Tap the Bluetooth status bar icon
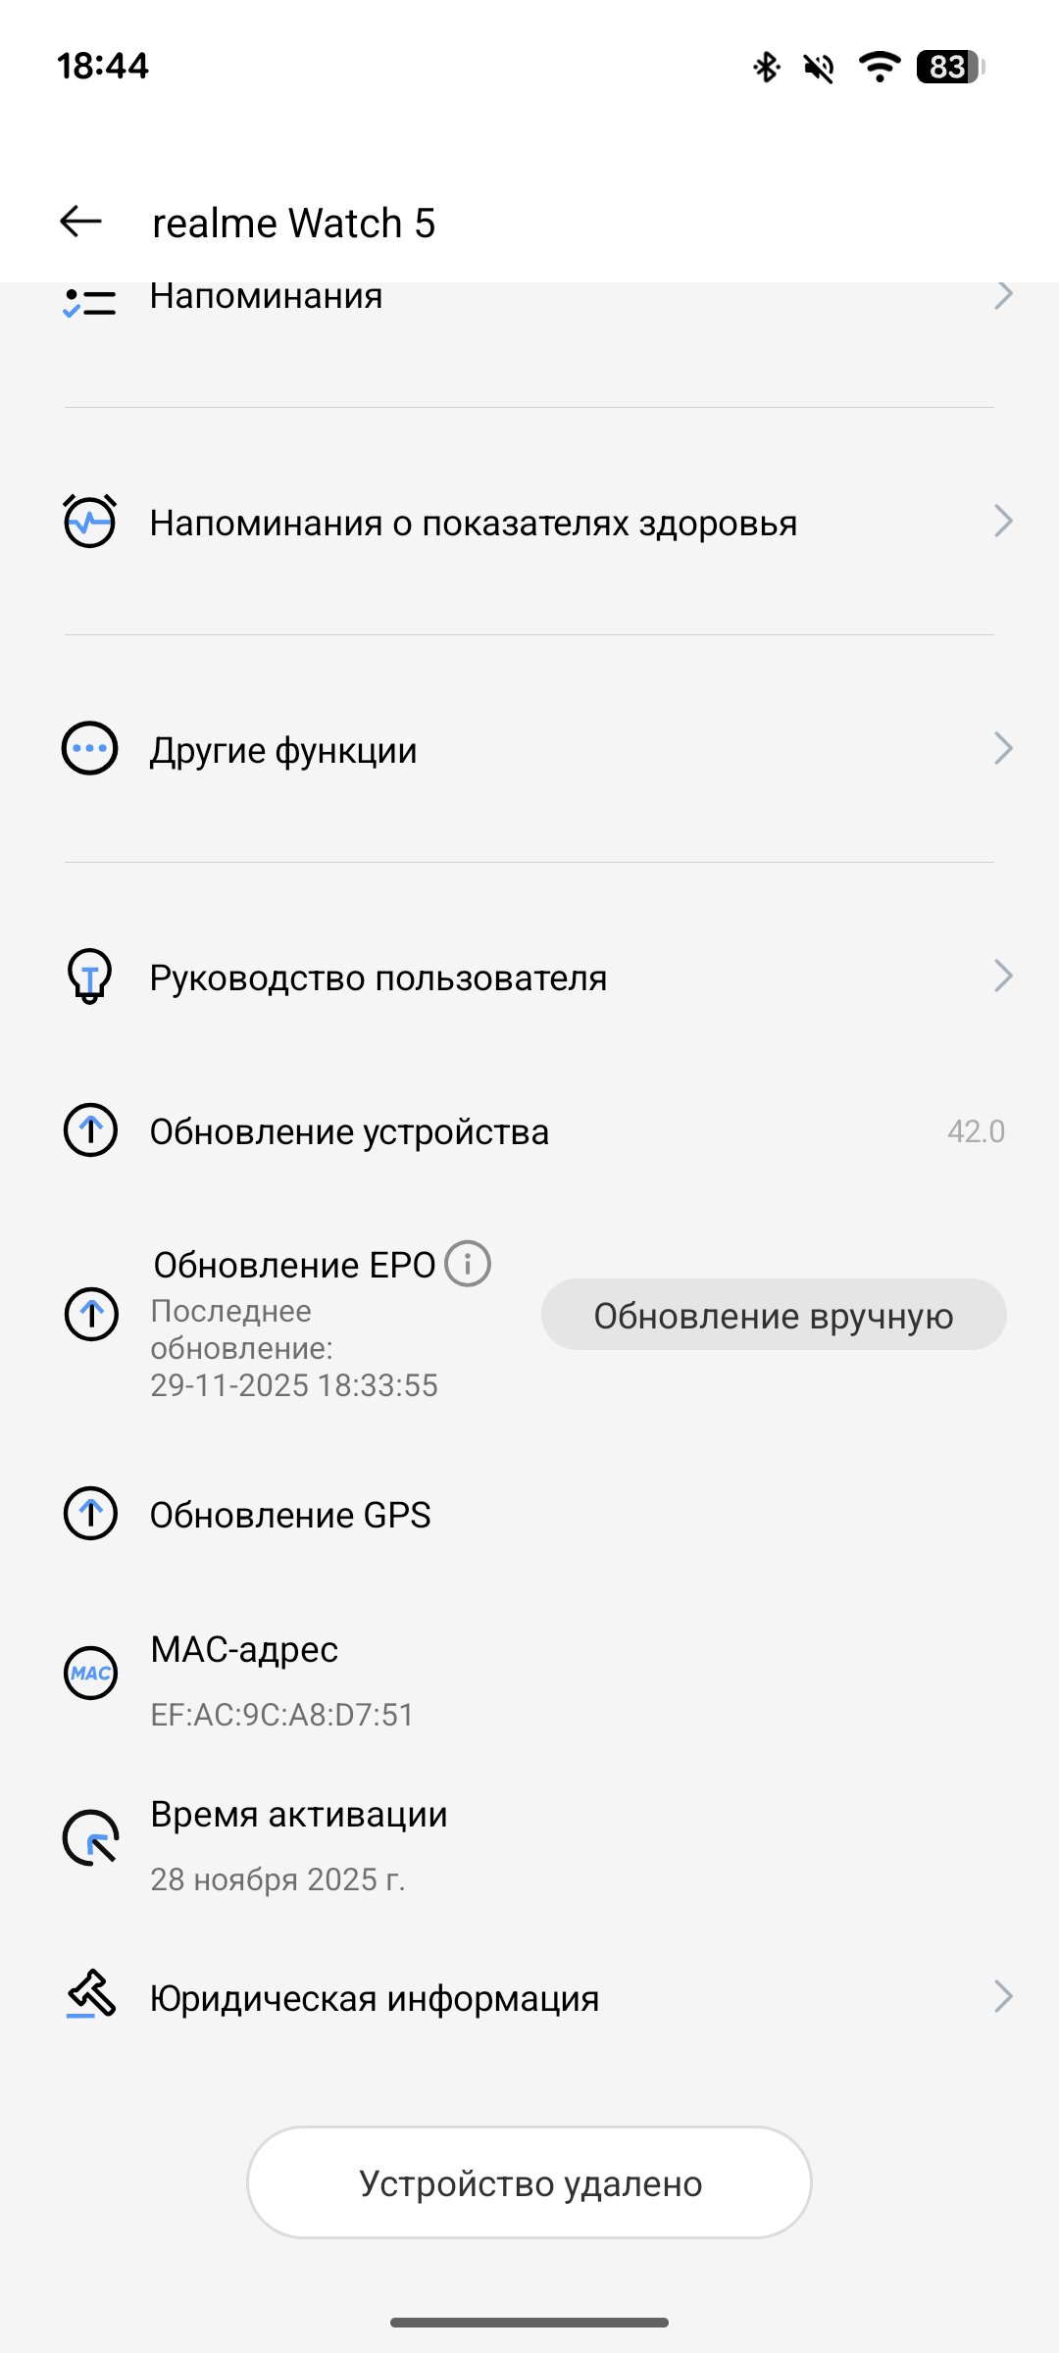1059x2353 pixels. (x=767, y=67)
